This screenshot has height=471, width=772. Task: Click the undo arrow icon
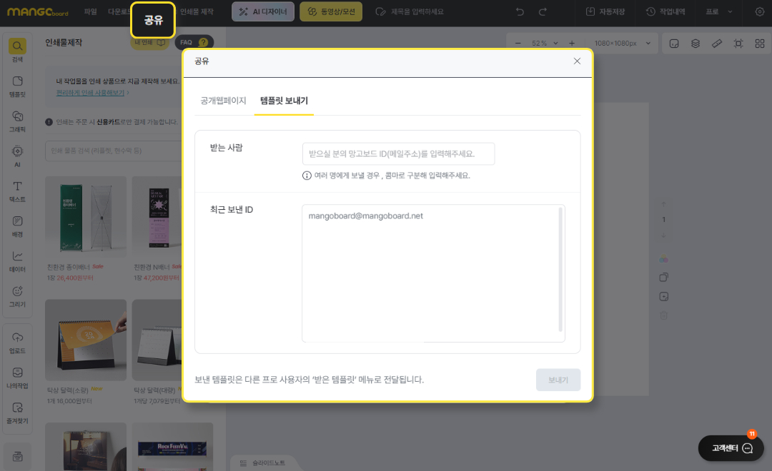[520, 12]
